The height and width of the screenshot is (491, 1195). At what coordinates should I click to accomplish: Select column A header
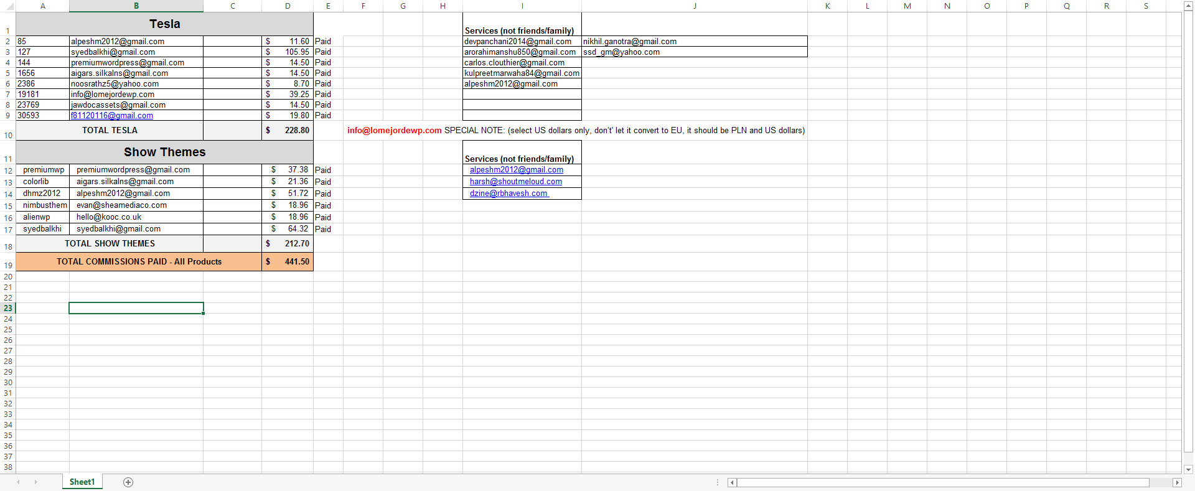point(42,6)
